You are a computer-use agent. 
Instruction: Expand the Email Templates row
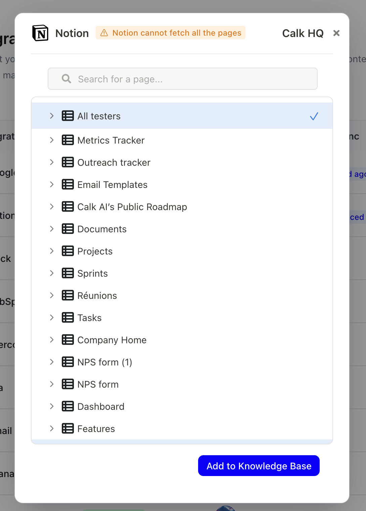click(52, 185)
